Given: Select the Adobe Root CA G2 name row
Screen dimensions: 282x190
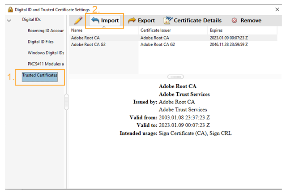Looking at the screenshot, I should [88, 44].
